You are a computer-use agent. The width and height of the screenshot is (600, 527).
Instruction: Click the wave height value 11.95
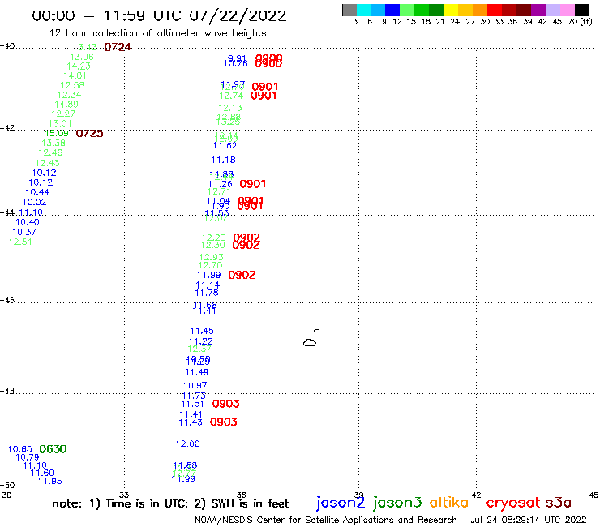coord(50,481)
